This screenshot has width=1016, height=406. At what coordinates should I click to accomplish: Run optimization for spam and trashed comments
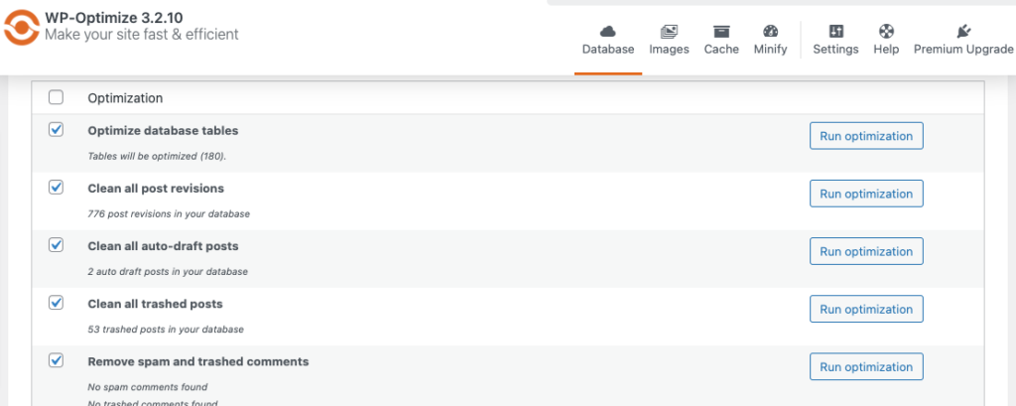point(866,367)
